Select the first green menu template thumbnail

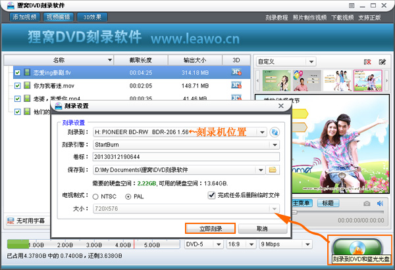[x=276, y=80]
